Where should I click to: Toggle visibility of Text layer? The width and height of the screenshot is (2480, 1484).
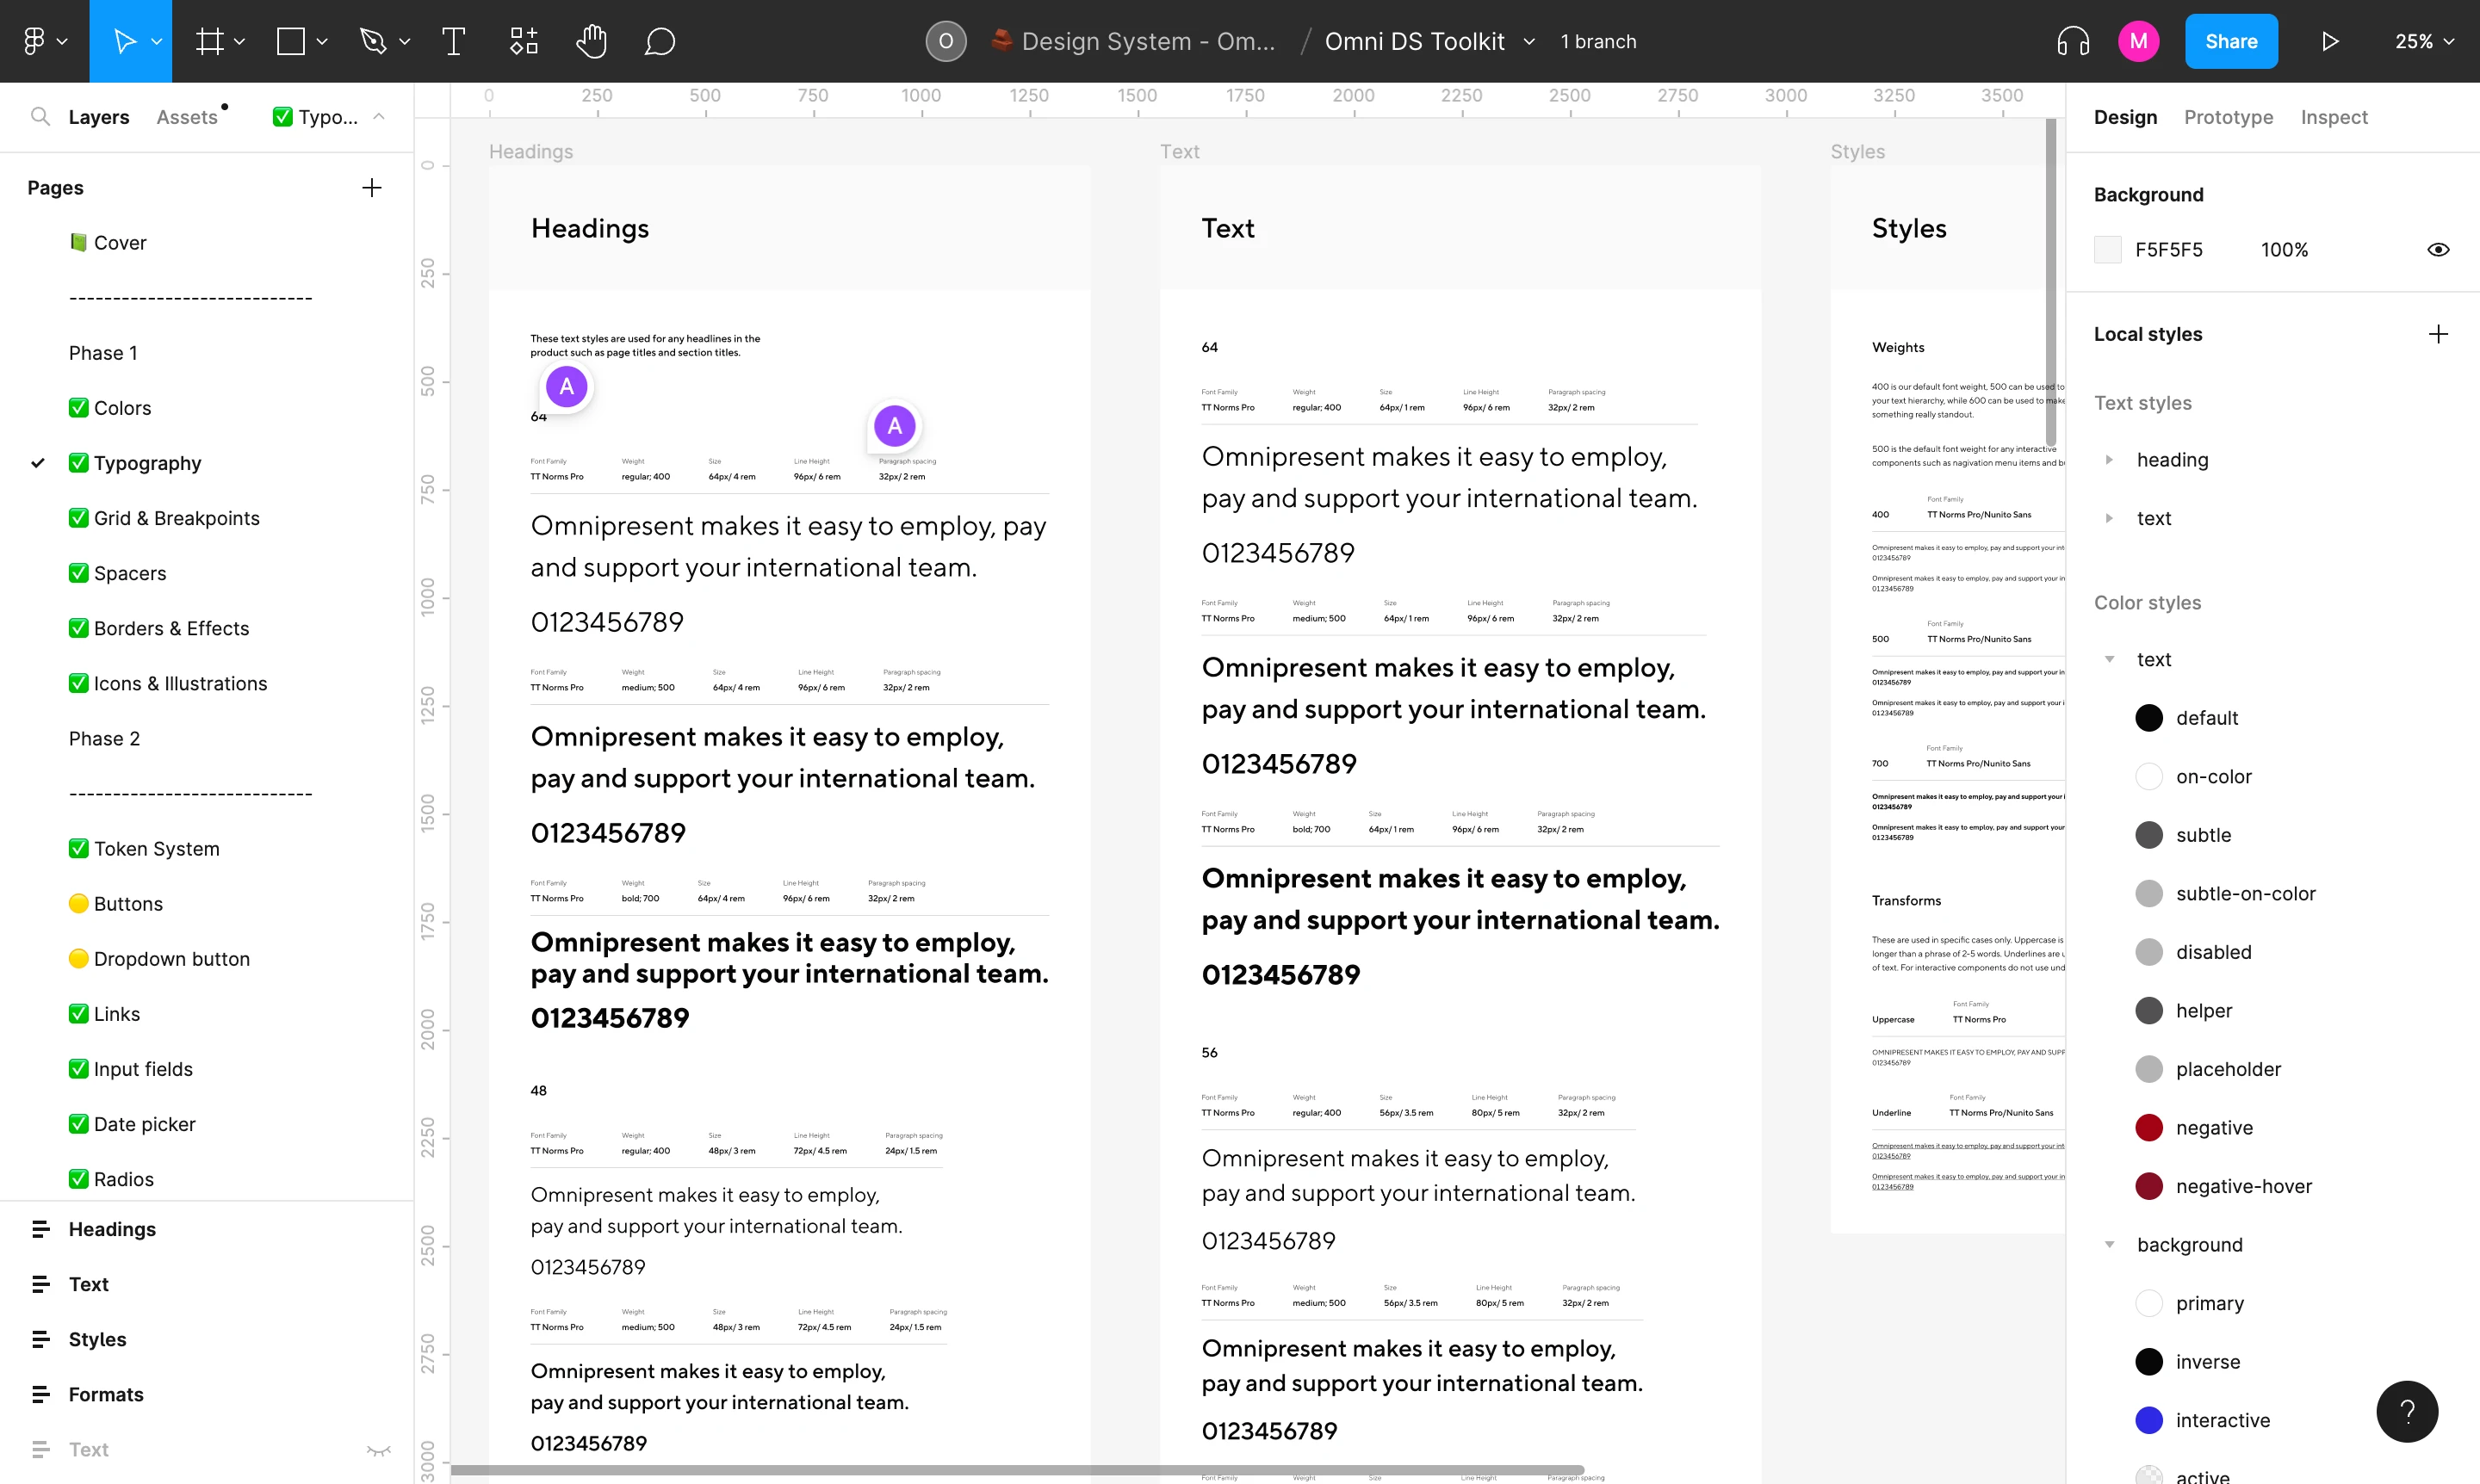(x=375, y=1449)
